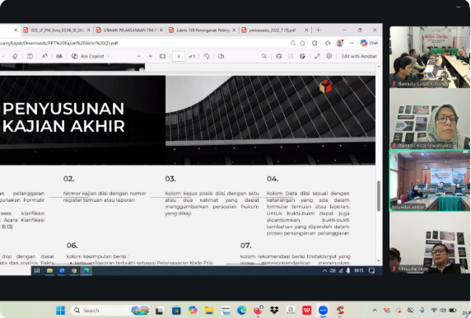Open PDF settings gear icon
The height and width of the screenshot is (318, 471).
(329, 56)
